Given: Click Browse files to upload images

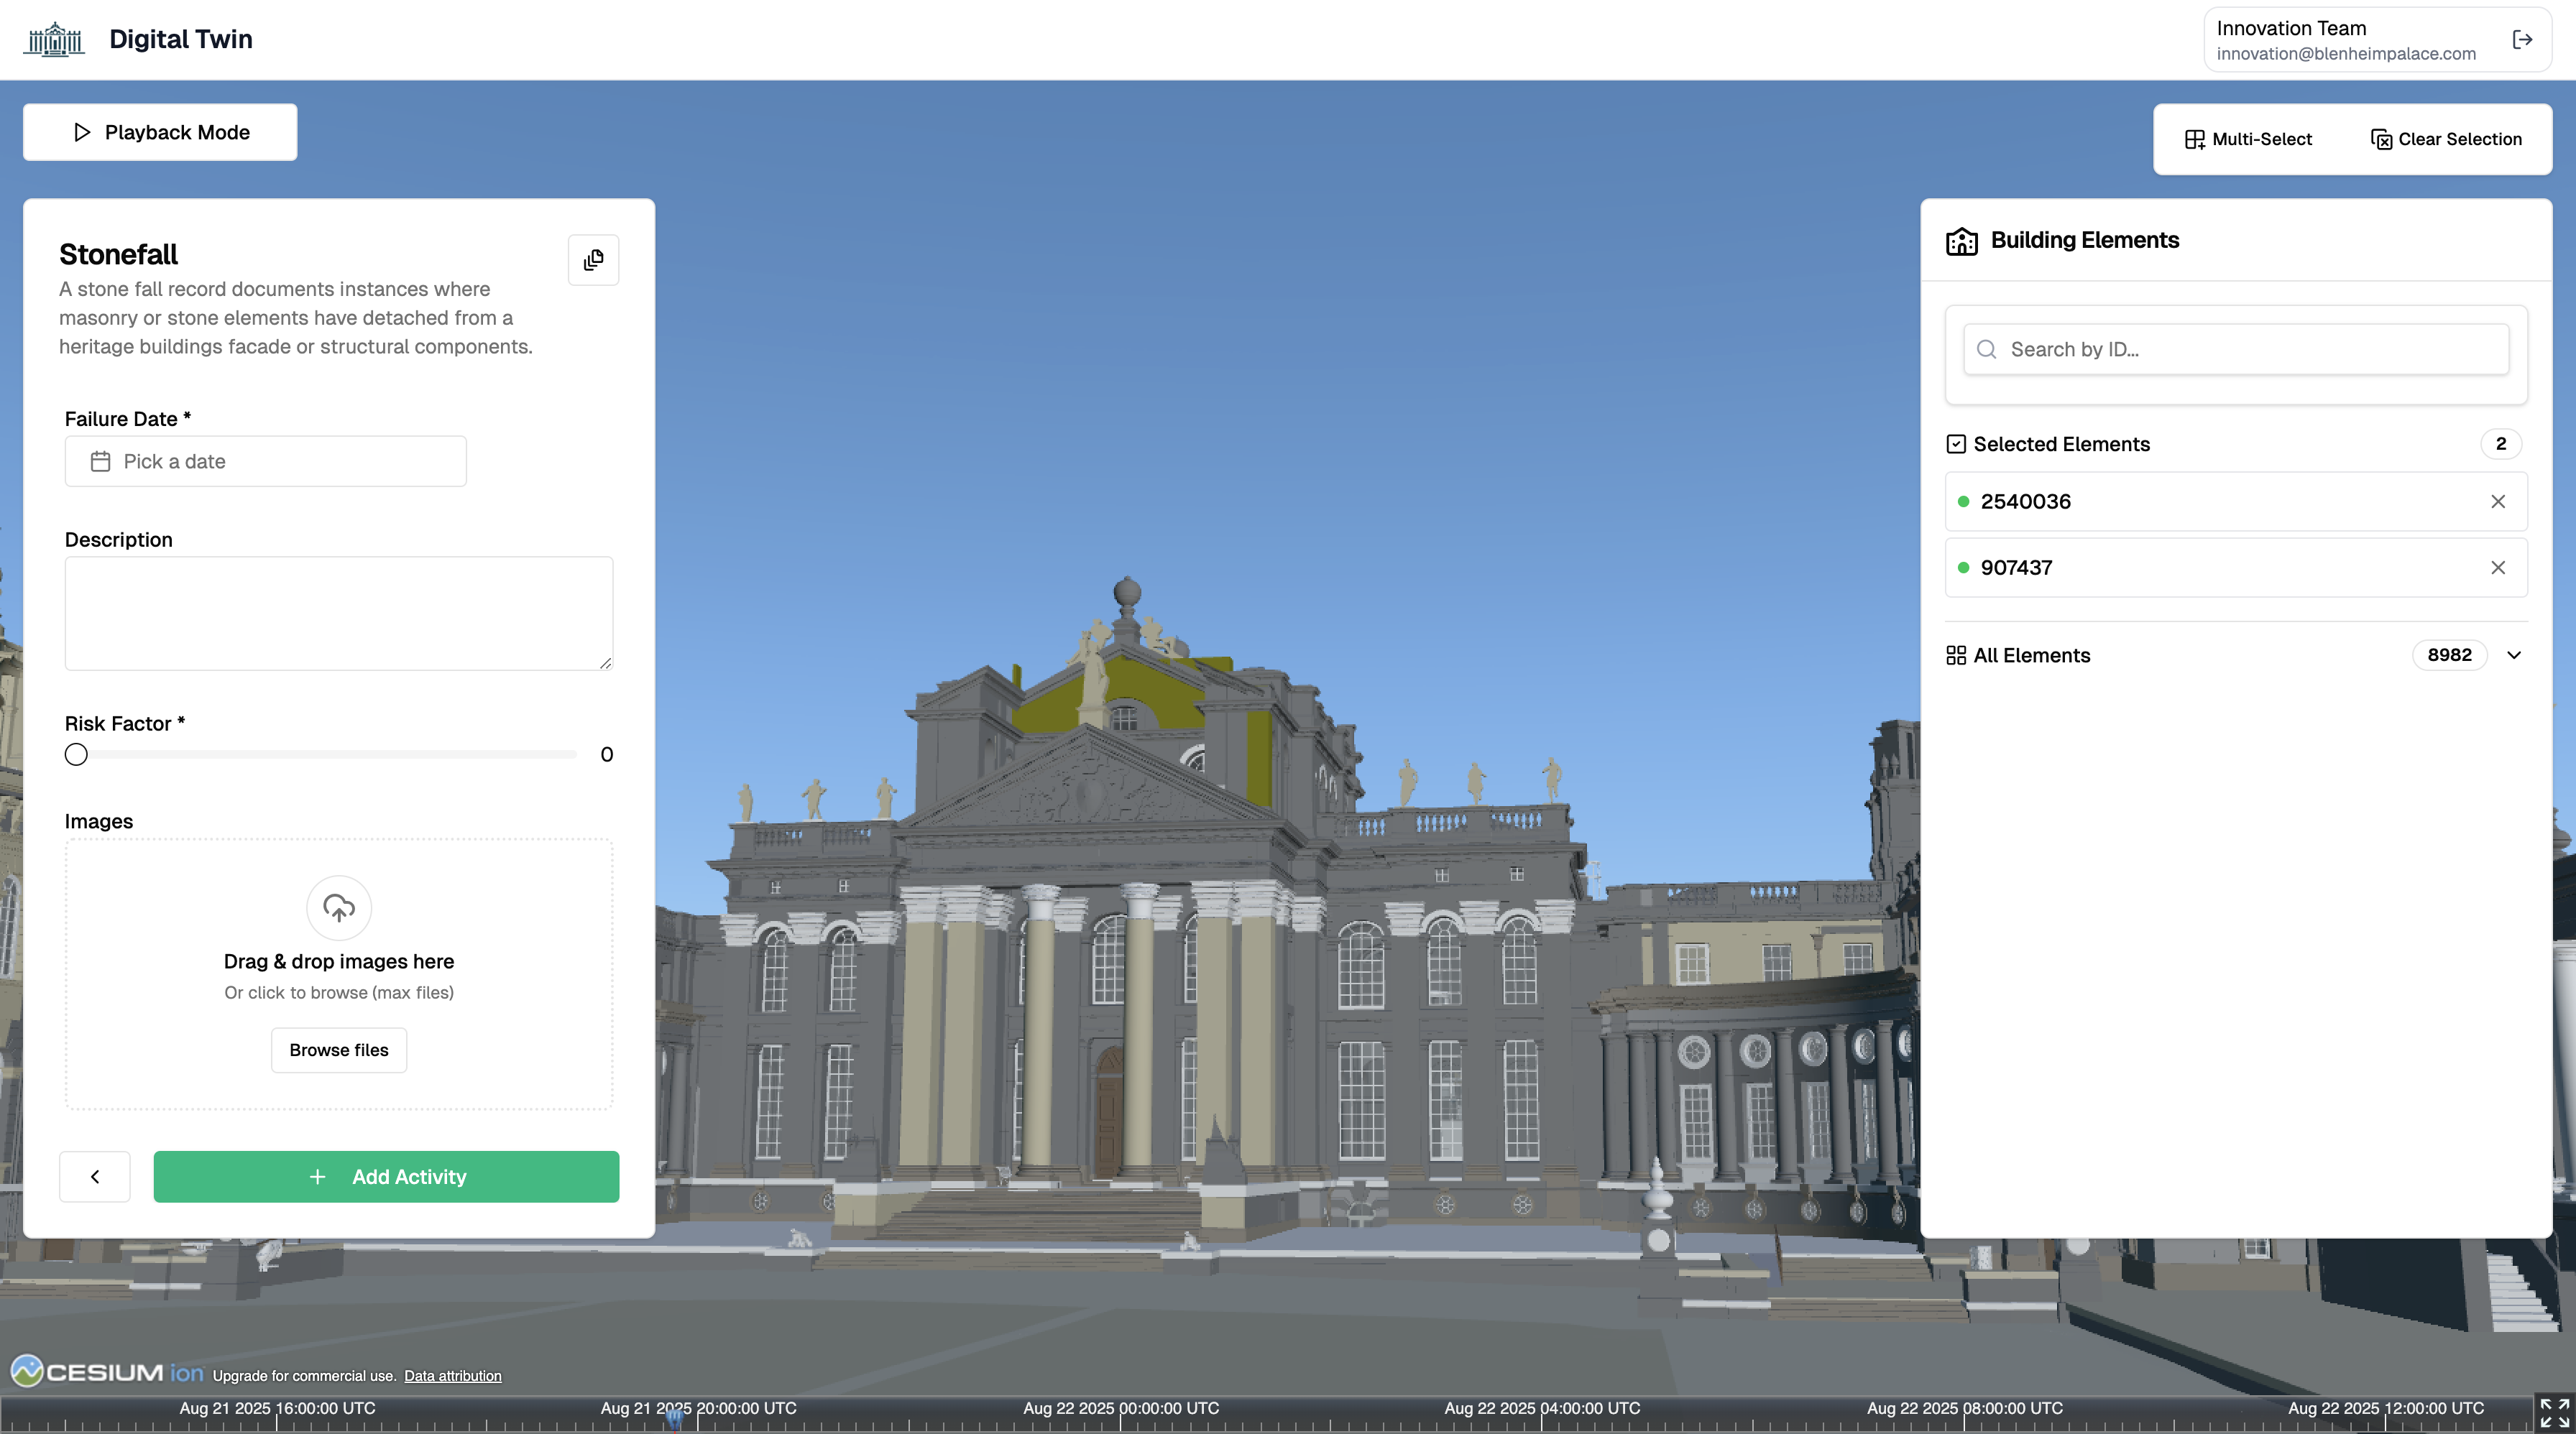Looking at the screenshot, I should (x=338, y=1050).
